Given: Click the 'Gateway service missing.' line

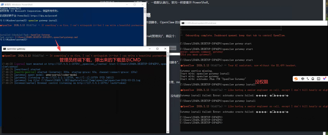Looking at the screenshot, I should (x=196, y=71).
